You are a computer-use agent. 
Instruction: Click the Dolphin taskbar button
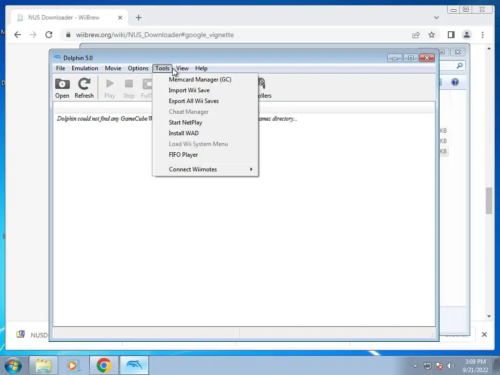[134, 365]
